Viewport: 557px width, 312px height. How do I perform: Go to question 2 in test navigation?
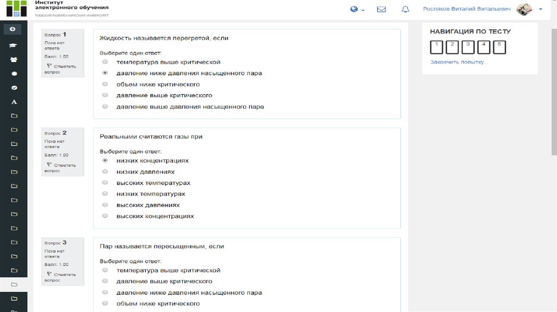(x=452, y=47)
